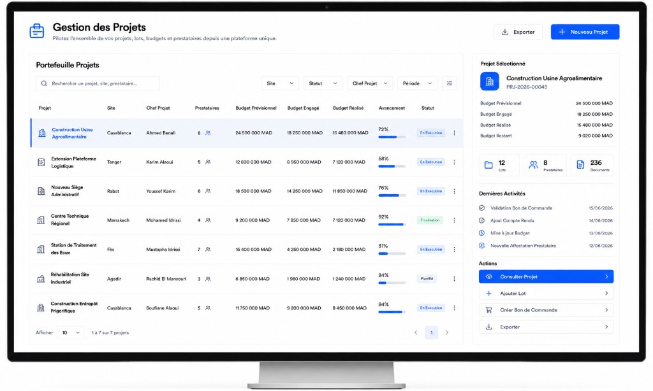Click the 72% progress bar
The image size is (653, 391).
[392, 137]
